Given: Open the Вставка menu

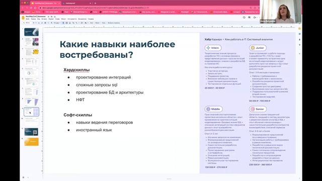Looking at the screenshot, I should (x=44, y=19).
